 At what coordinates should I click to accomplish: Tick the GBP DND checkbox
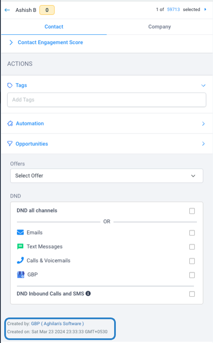(x=192, y=275)
